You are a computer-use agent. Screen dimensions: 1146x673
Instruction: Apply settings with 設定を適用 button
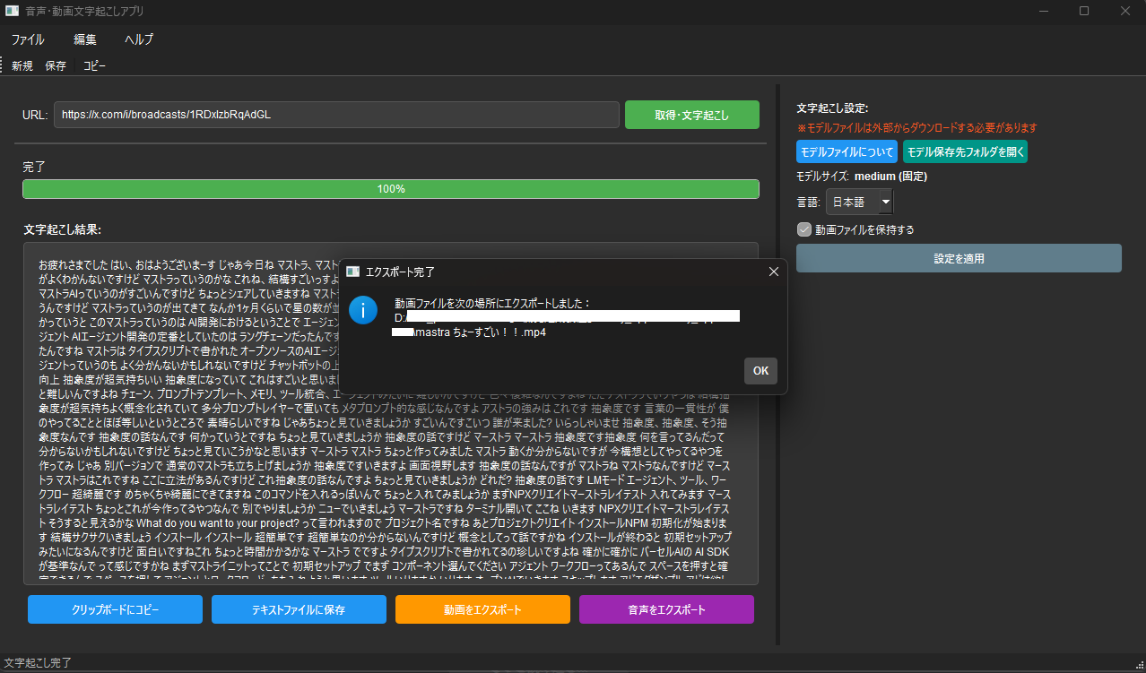point(959,258)
